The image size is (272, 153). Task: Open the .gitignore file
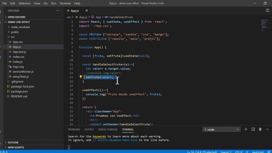pyautogui.click(x=17, y=81)
